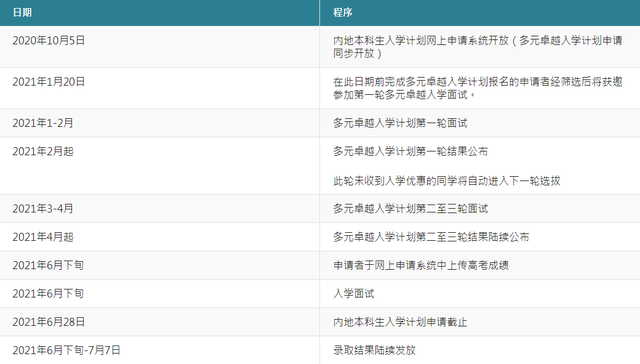640x364 pixels.
Task: Select the date 2021年4月起
Action: pyautogui.click(x=43, y=237)
